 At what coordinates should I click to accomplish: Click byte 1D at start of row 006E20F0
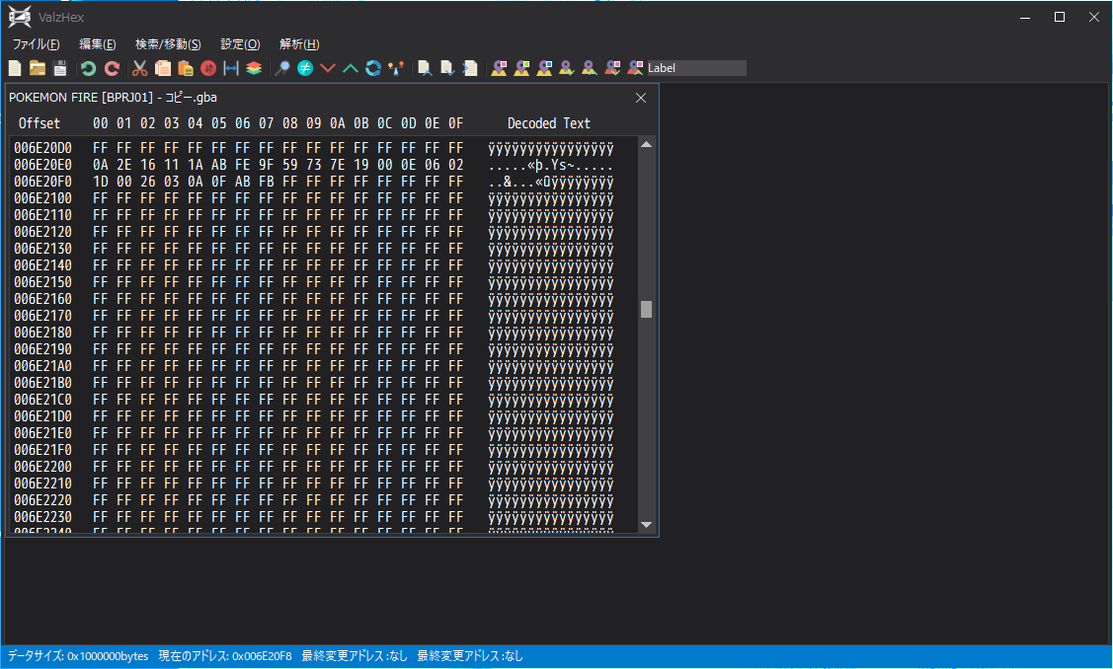(100, 182)
